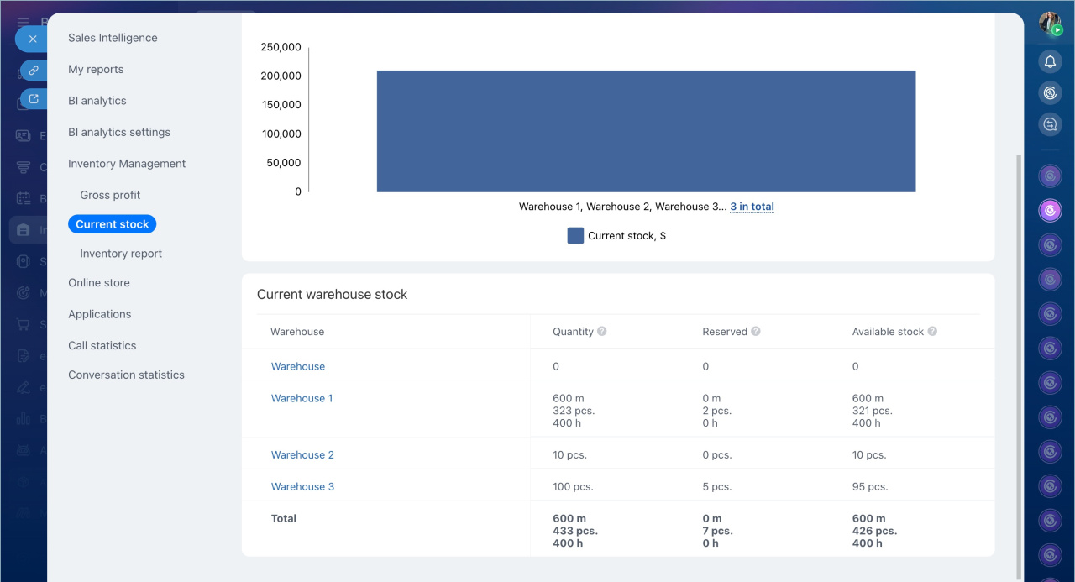Click help icon next to Available stock
The width and height of the screenshot is (1075, 582).
pos(932,332)
